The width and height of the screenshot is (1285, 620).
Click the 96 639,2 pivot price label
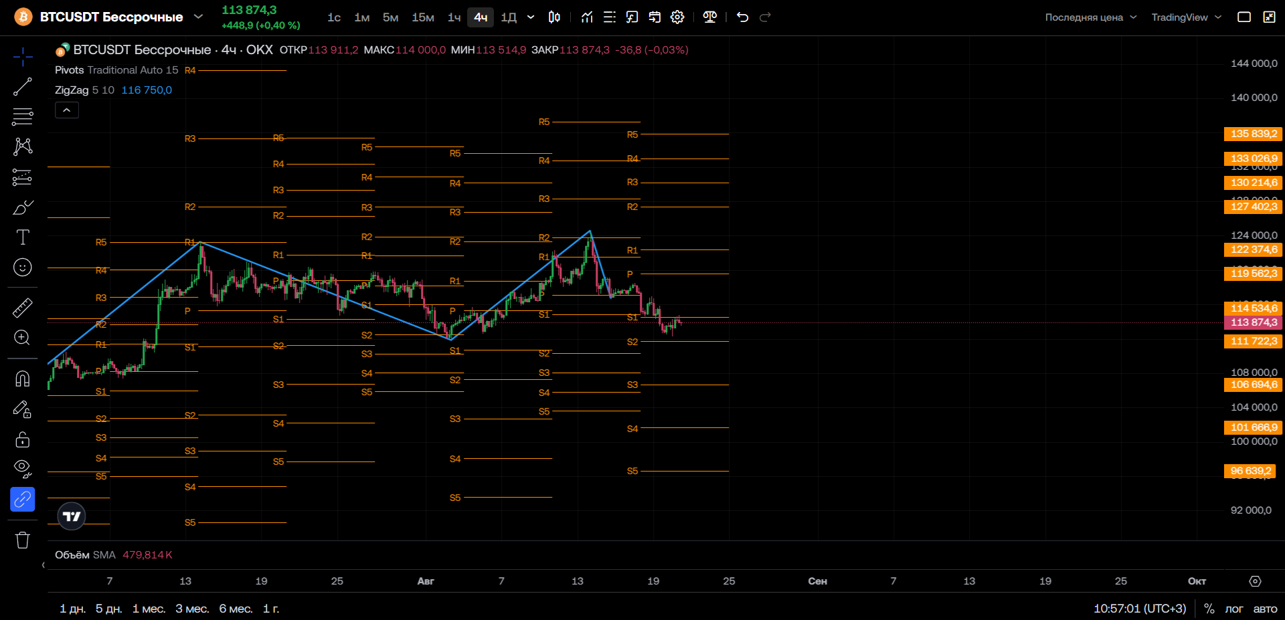(x=1250, y=471)
